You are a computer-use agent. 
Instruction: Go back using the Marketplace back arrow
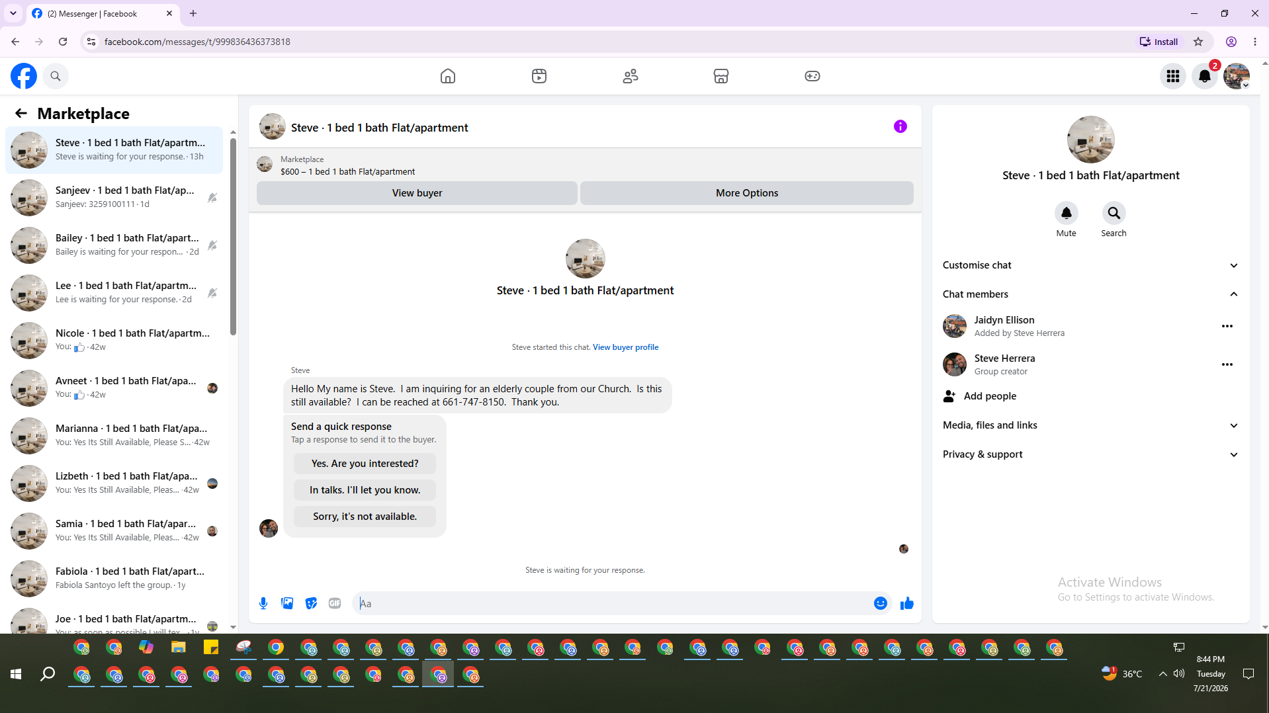21,113
